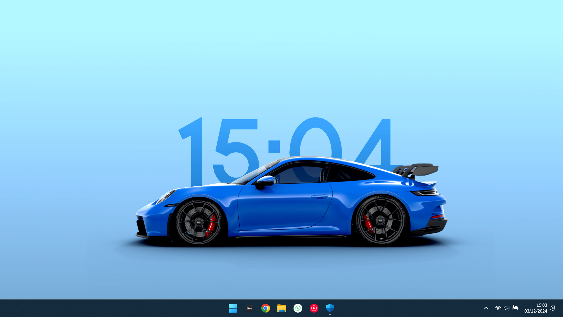Click the speaker volume icon in the tray
The width and height of the screenshot is (563, 317).
[x=506, y=308]
